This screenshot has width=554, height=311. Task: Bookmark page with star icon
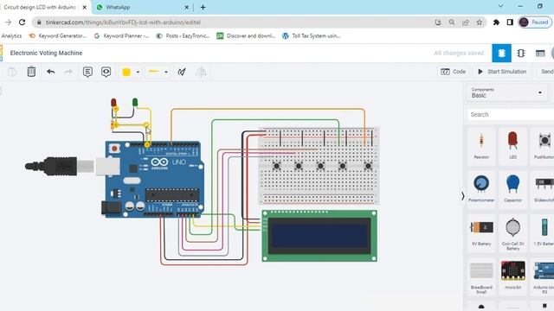479,22
